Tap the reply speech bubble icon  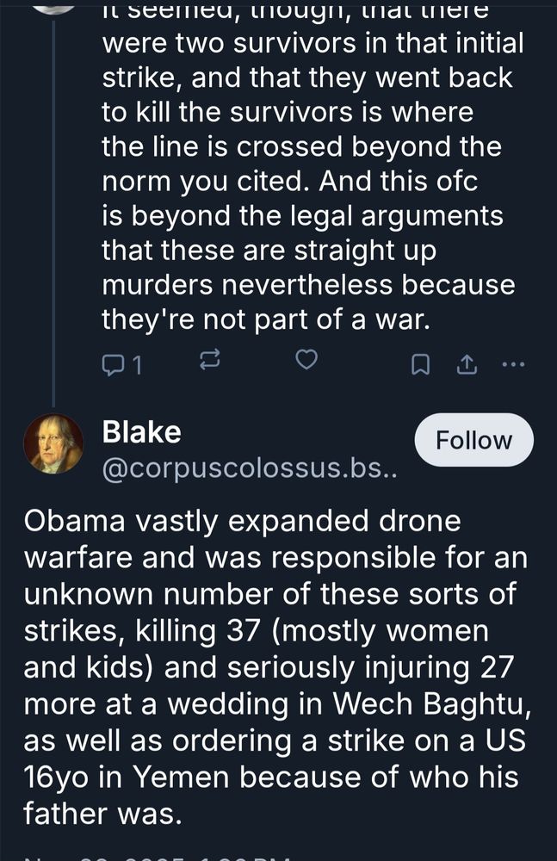click(x=114, y=365)
